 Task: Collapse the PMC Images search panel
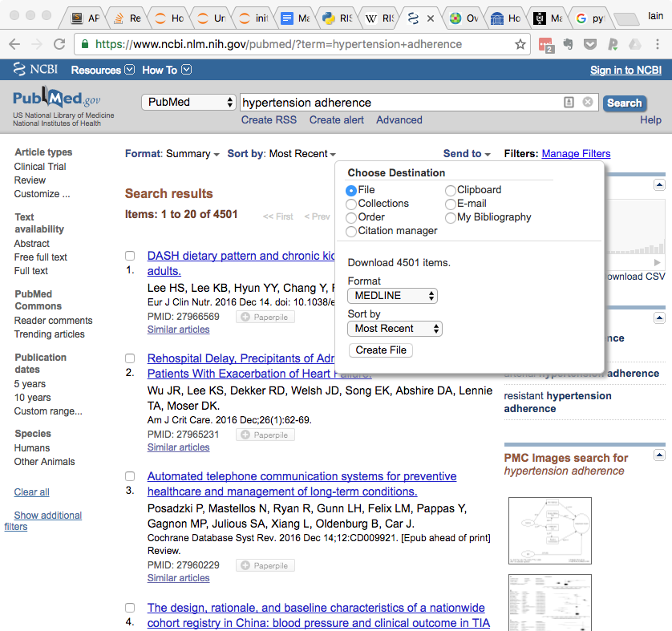pos(659,455)
